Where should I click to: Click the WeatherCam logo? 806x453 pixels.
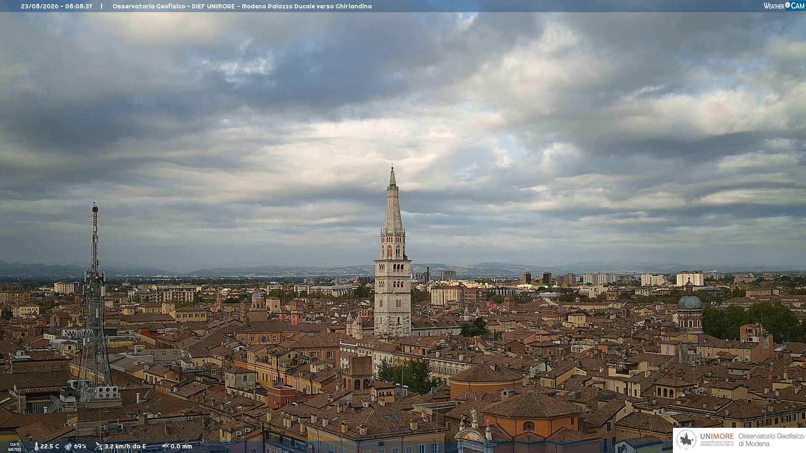(x=784, y=5)
